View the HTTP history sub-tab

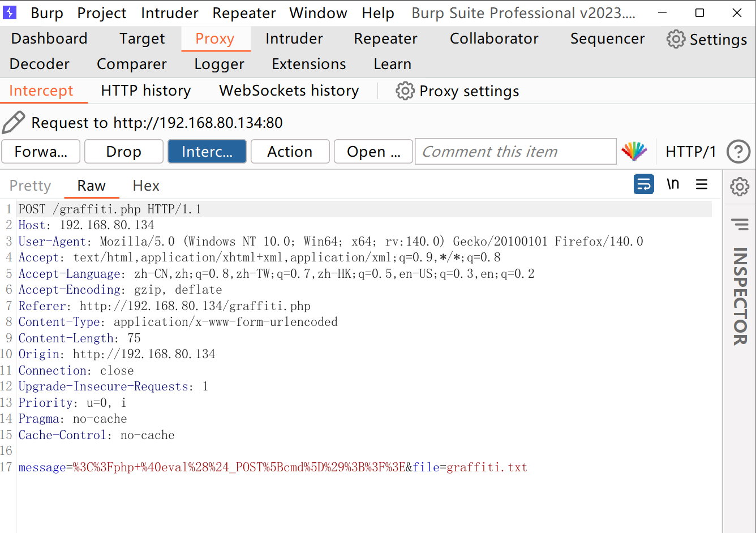click(146, 91)
